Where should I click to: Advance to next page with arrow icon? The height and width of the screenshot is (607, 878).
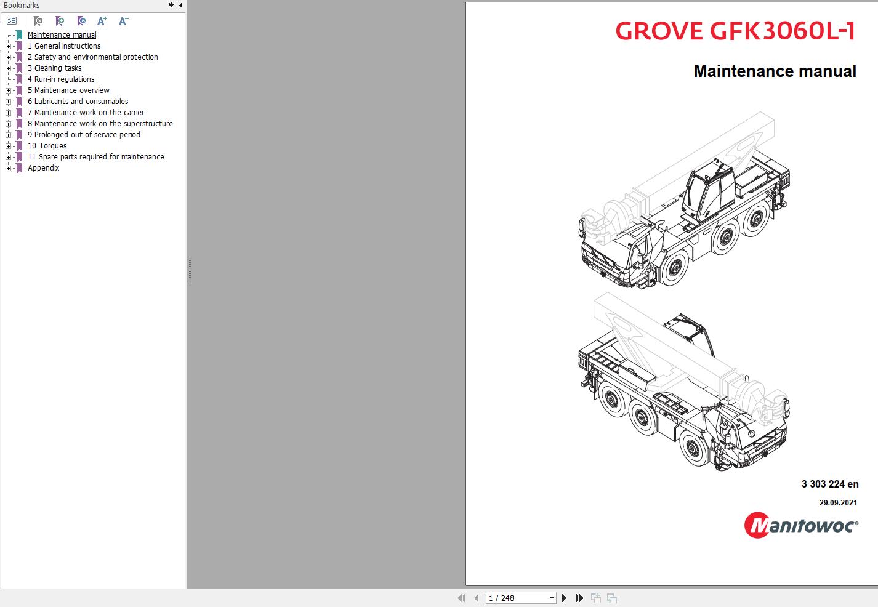point(564,598)
